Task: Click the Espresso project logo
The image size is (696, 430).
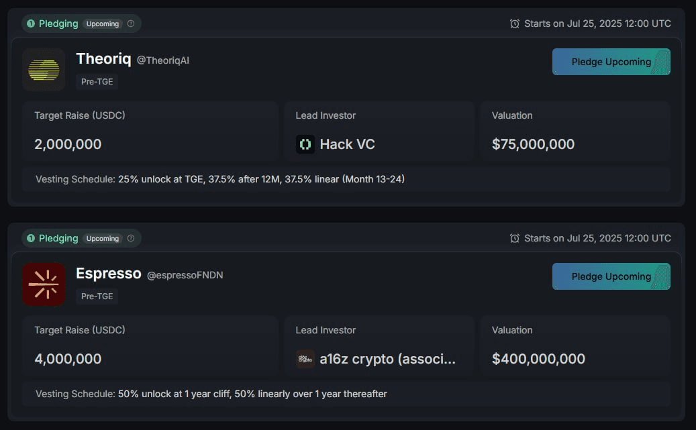Action: [x=44, y=284]
